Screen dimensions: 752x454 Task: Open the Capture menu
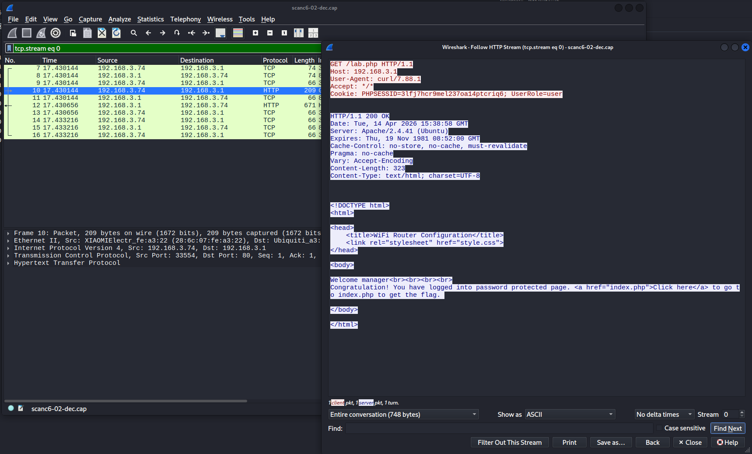tap(90, 19)
